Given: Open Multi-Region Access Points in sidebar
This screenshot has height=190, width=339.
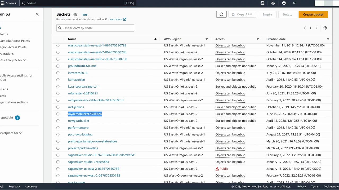Looking at the screenshot, I should click(13, 47).
